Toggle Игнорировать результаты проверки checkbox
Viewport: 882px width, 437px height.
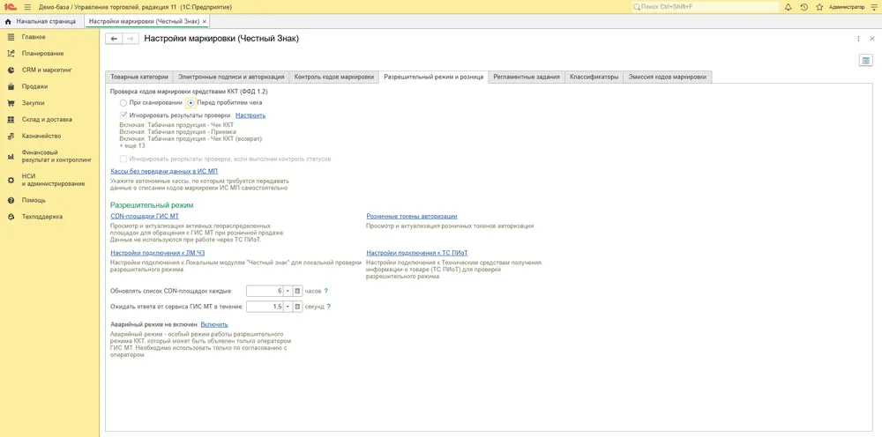click(x=123, y=115)
